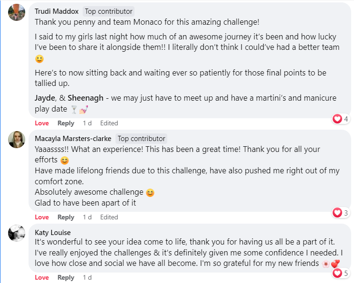Click Macayla's Top contributor badge
This screenshot has width=354, height=283.
142,139
